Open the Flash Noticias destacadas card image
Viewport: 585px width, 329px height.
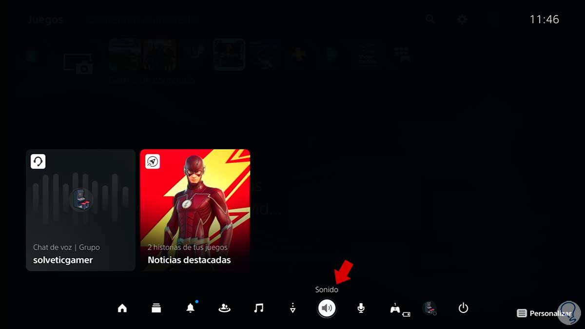coord(195,210)
